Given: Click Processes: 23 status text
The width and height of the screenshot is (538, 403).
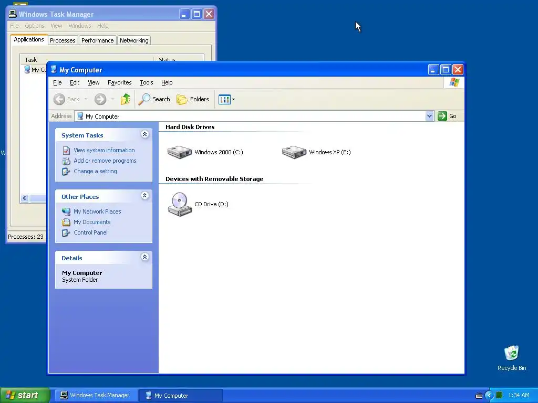Looking at the screenshot, I should click(x=26, y=237).
